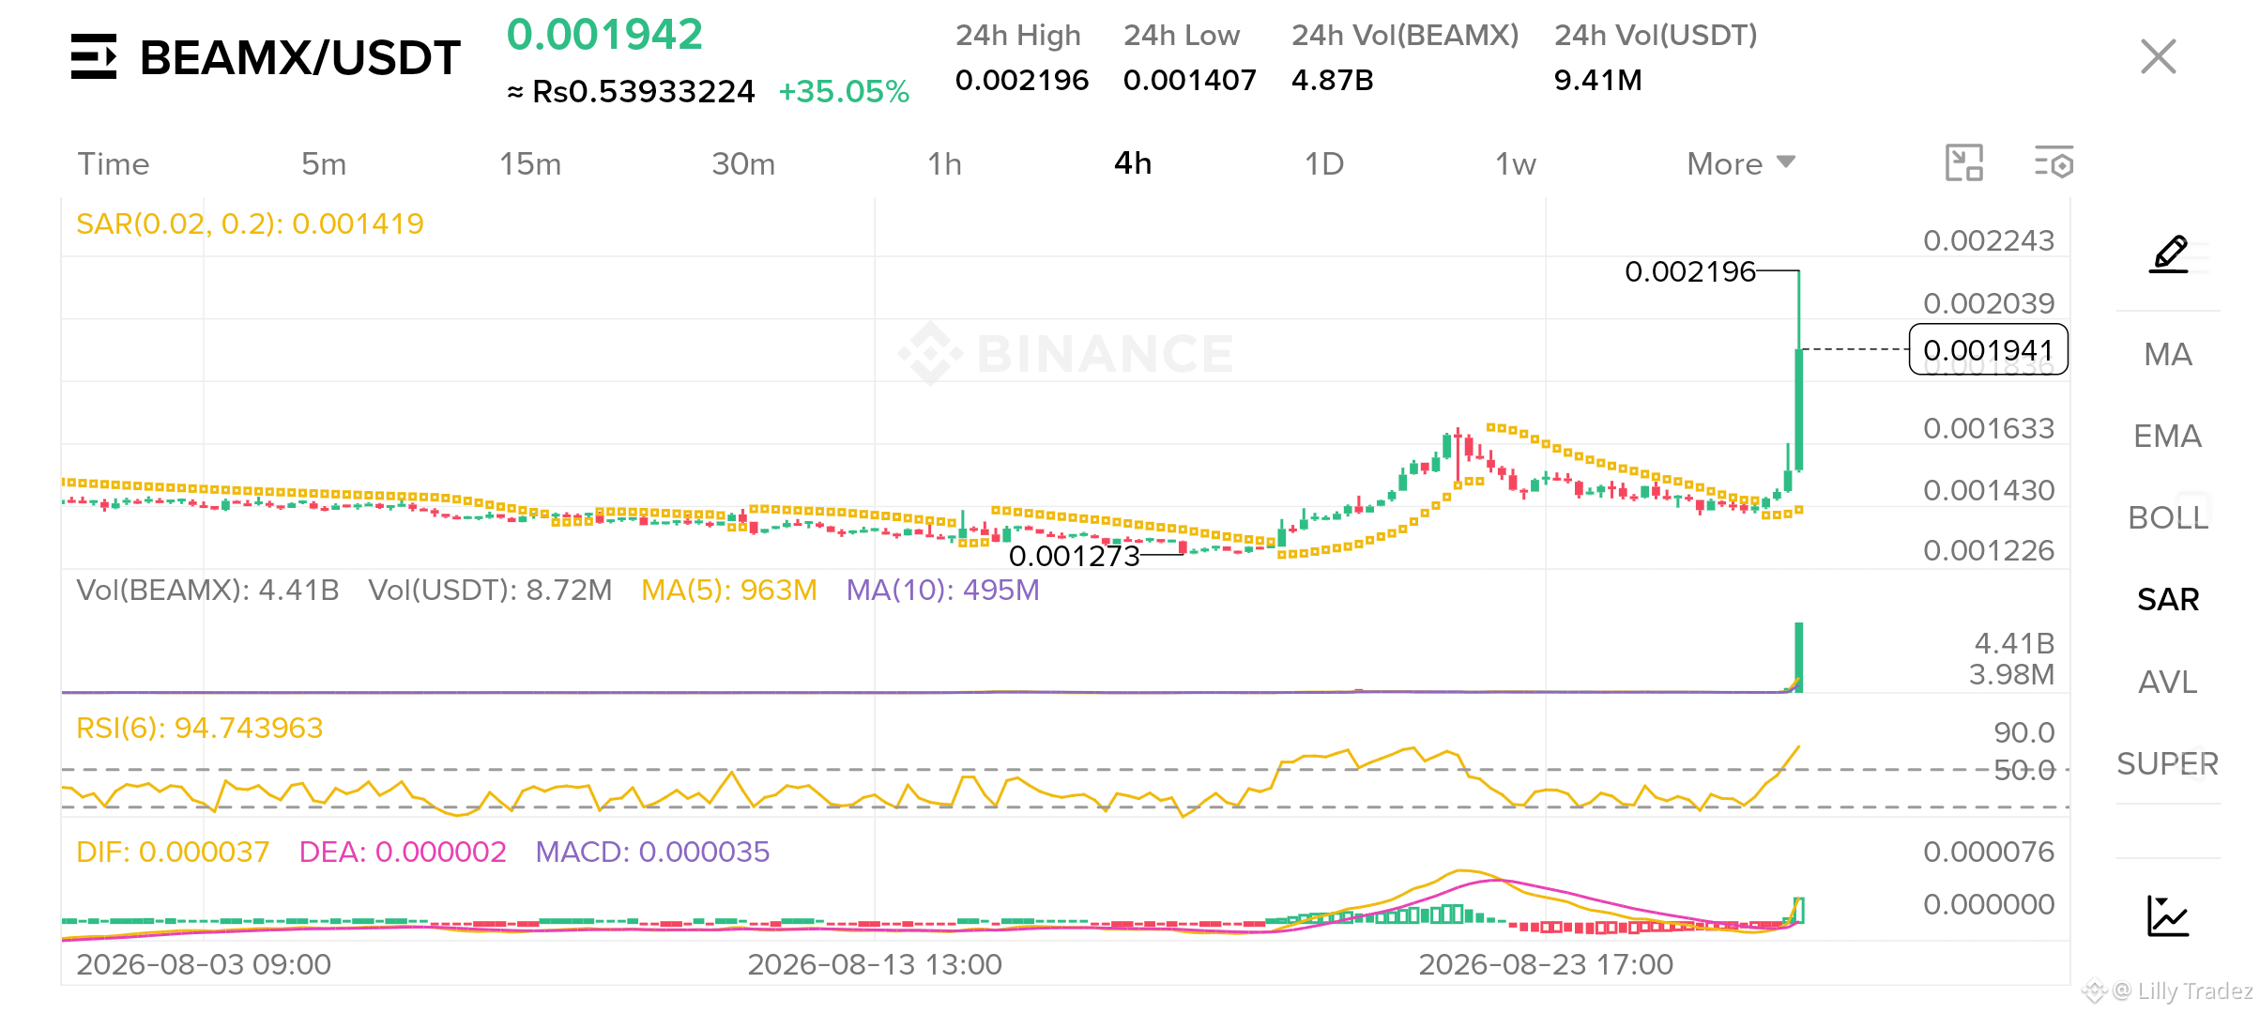Enable the SUPER indicator
This screenshot has width=2260, height=1014.
point(2168,763)
